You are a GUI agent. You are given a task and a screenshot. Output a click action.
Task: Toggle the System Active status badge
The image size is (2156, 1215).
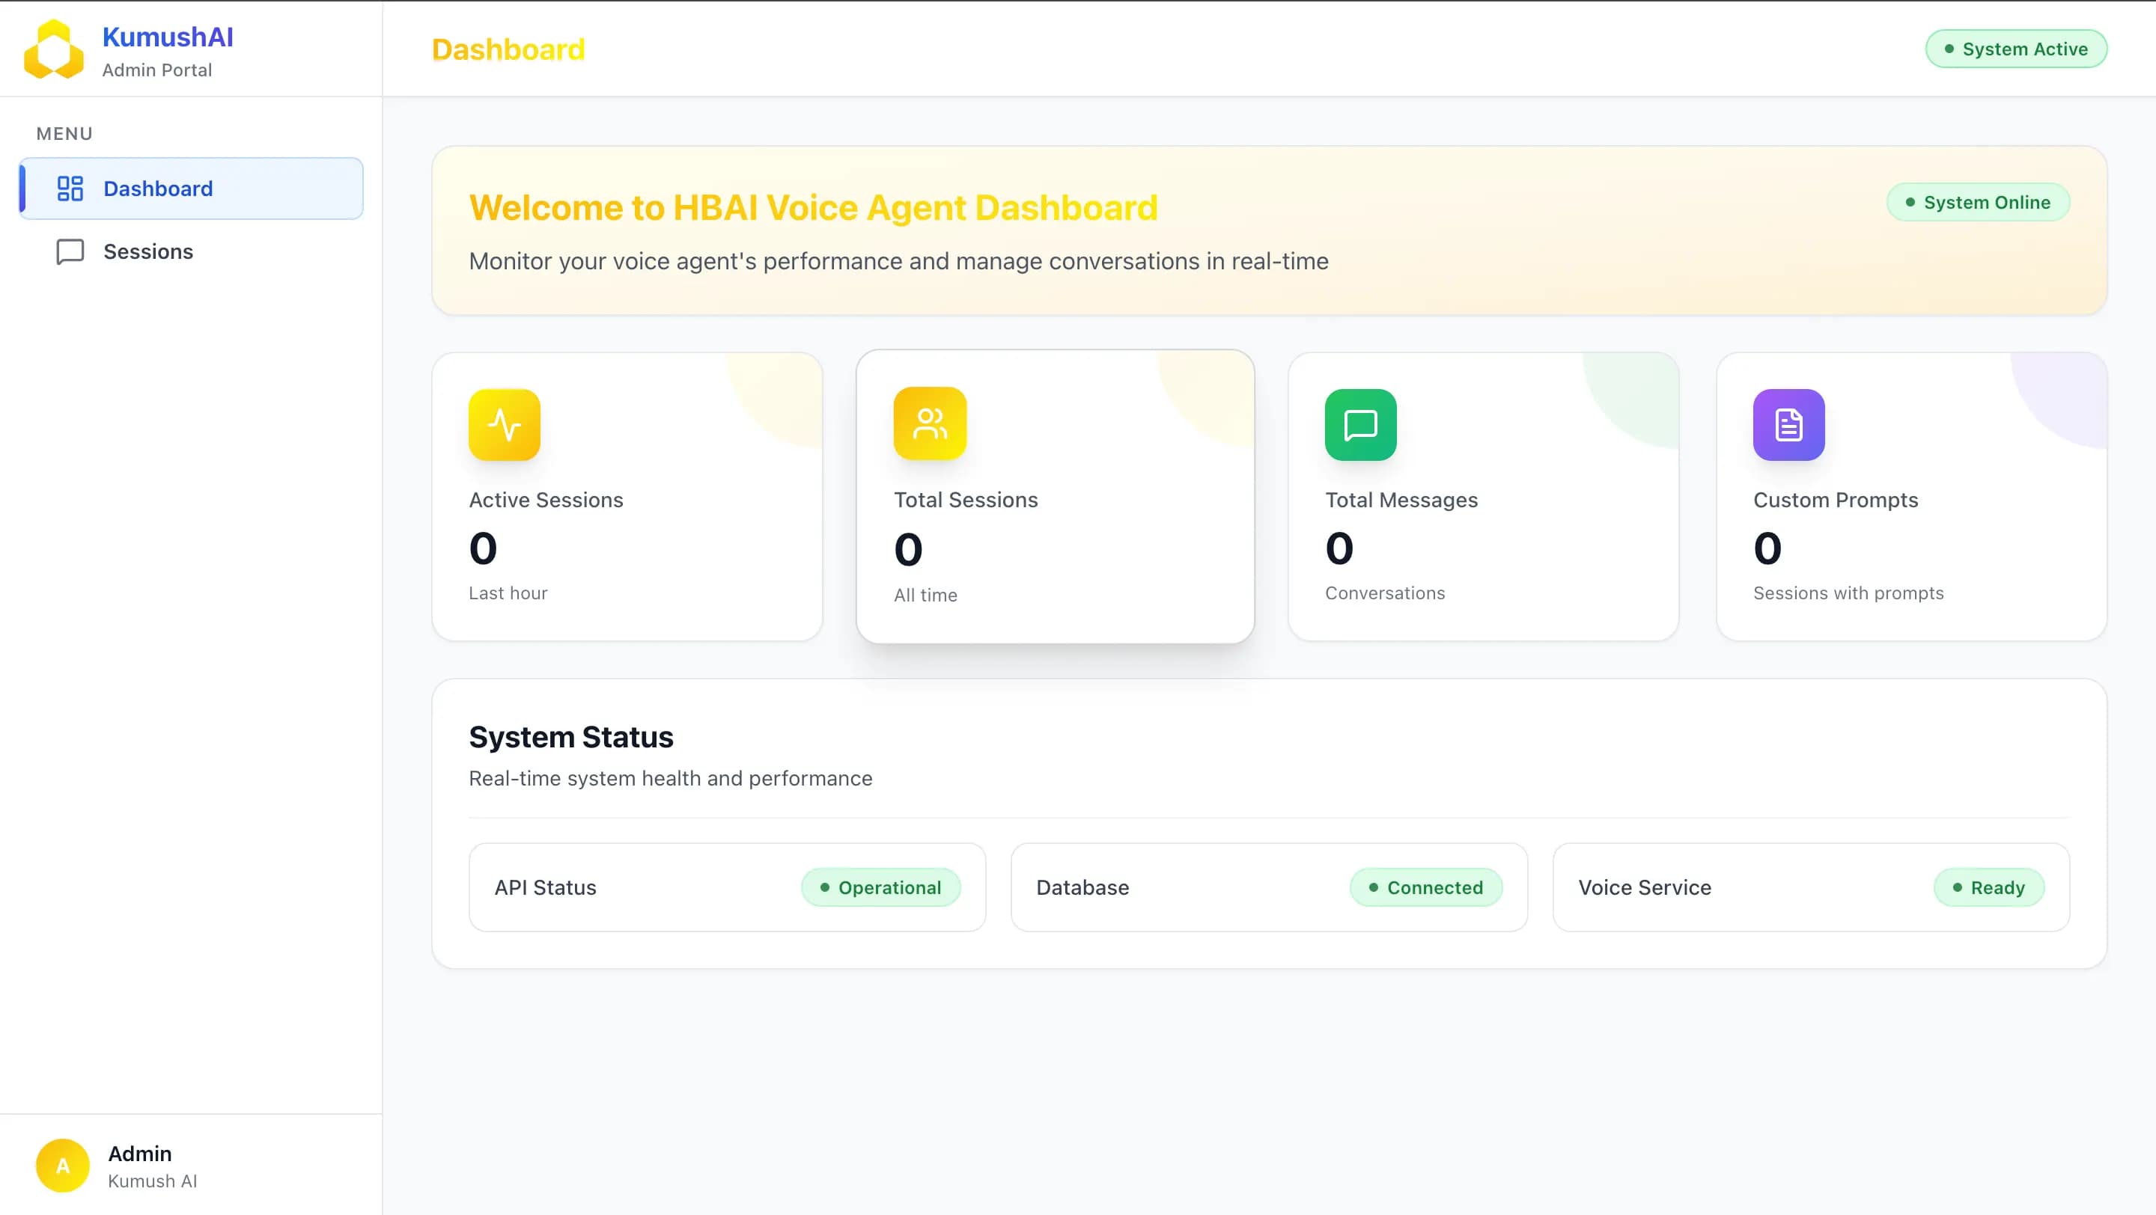[2016, 48]
